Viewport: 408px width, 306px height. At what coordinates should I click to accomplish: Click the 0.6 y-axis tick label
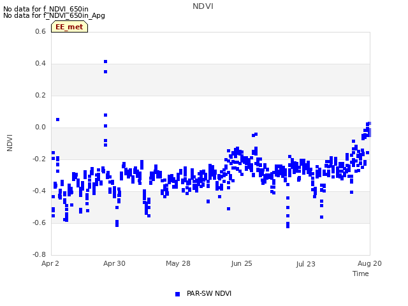(40, 31)
